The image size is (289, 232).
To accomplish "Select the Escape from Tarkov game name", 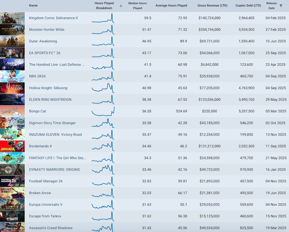I will [x=45, y=216].
